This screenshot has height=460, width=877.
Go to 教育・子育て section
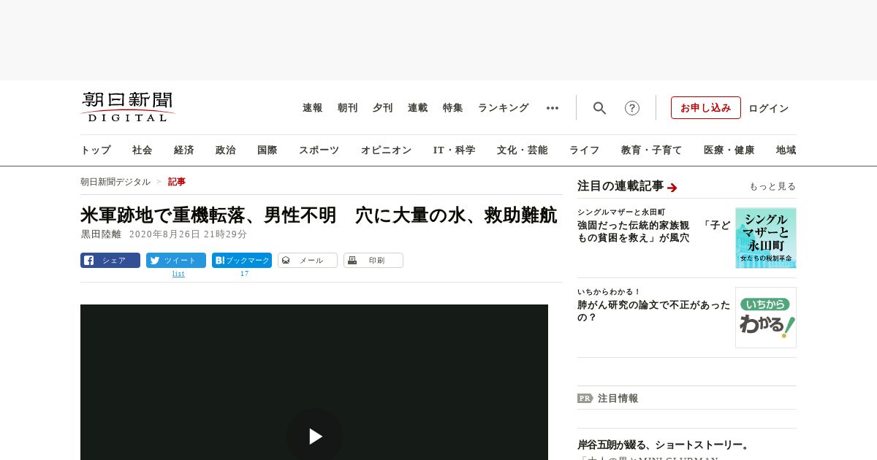[652, 150]
